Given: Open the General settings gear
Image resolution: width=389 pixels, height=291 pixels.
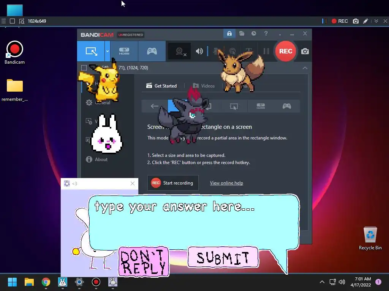Looking at the screenshot, I should pyautogui.click(x=89, y=102).
